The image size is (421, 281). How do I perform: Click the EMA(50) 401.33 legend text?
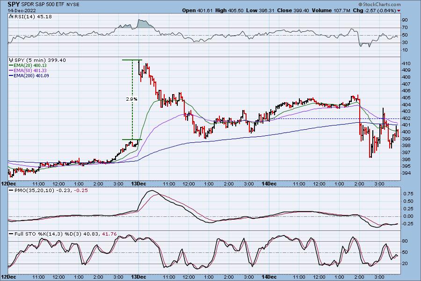30,70
